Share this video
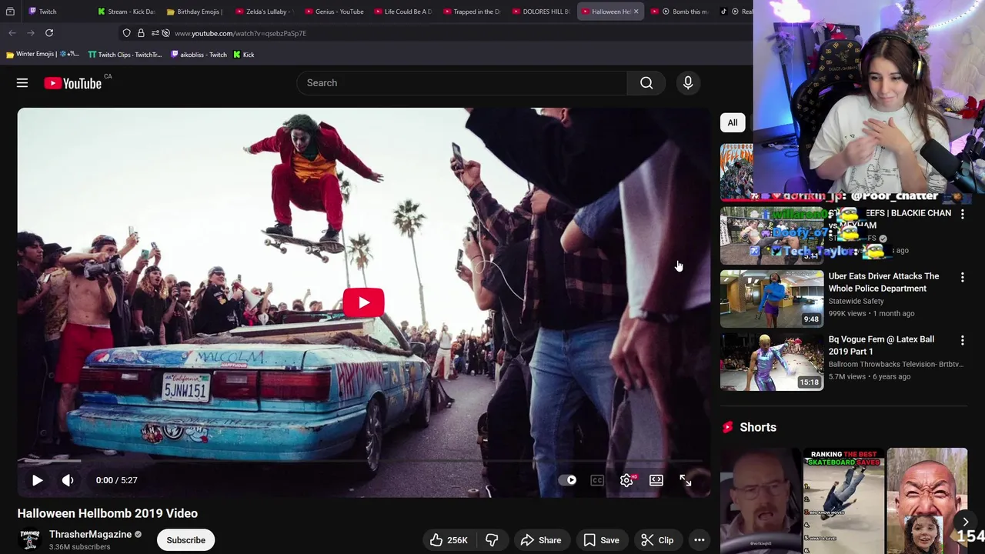Viewport: 985px width, 554px height. coord(541,540)
